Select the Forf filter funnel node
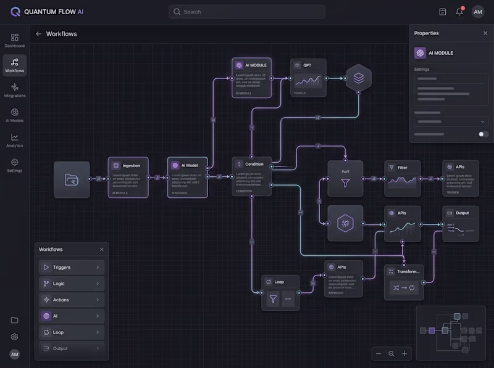The width and height of the screenshot is (494, 368). tap(345, 179)
